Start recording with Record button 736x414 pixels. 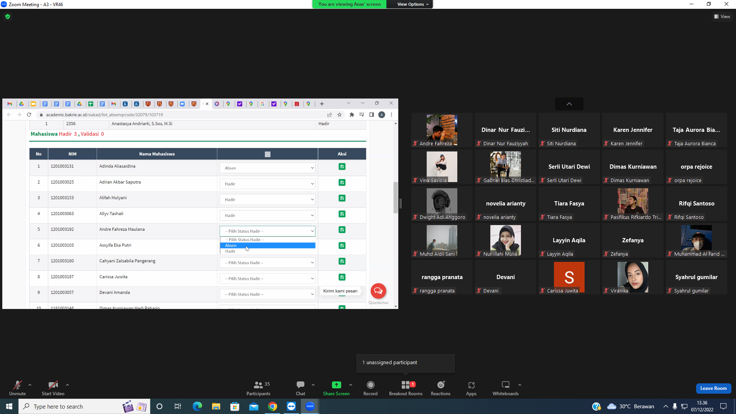click(370, 388)
